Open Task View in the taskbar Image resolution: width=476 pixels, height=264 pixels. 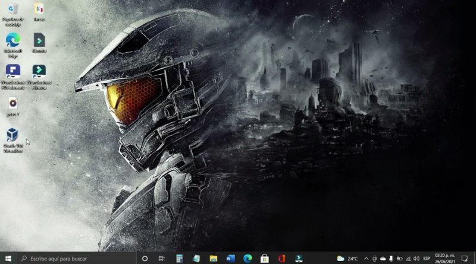pyautogui.click(x=162, y=258)
